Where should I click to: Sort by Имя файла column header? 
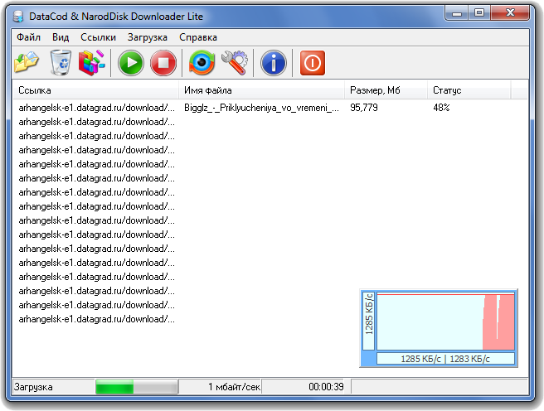[x=261, y=90]
